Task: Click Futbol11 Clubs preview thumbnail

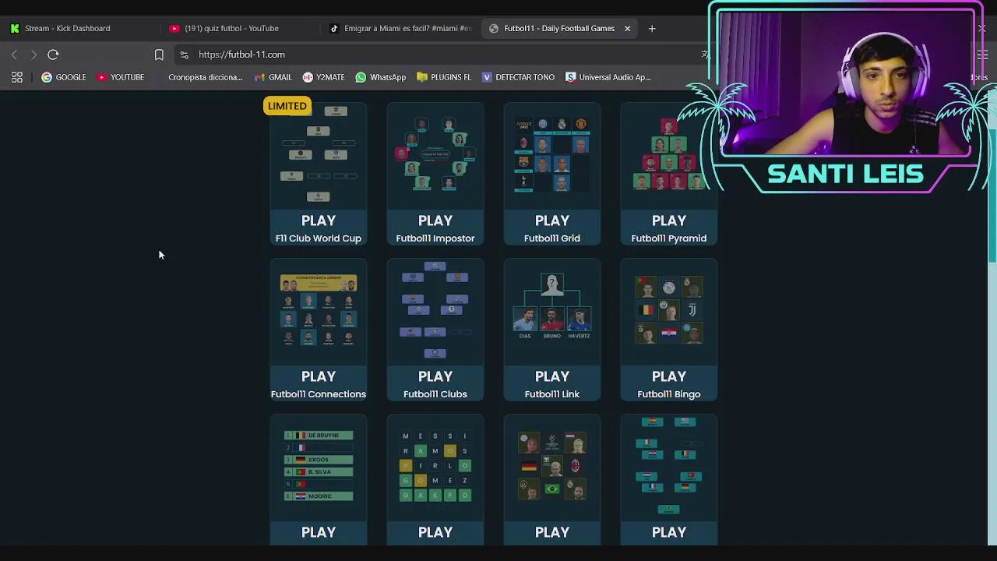Action: (435, 310)
